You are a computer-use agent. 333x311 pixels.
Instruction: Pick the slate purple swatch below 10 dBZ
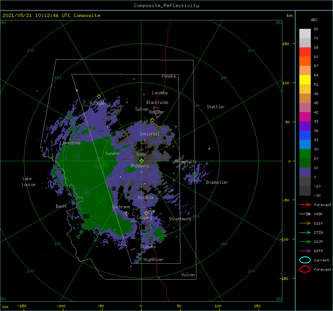point(305,172)
